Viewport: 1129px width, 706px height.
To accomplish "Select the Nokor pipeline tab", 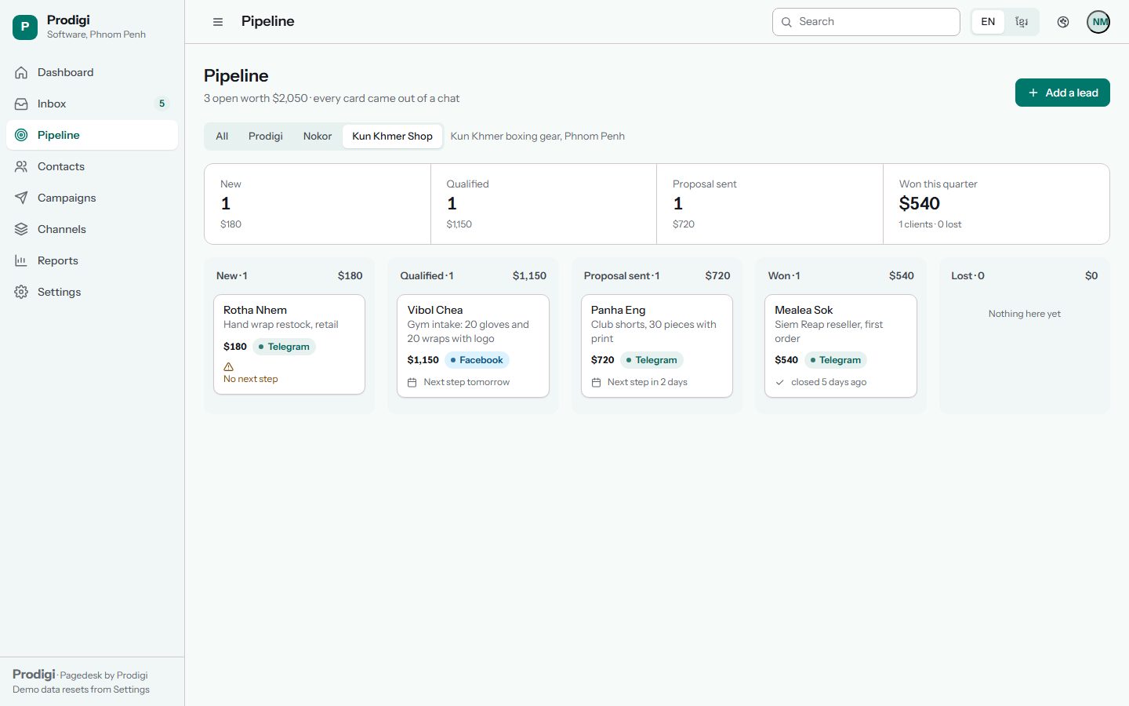I will 318,136.
